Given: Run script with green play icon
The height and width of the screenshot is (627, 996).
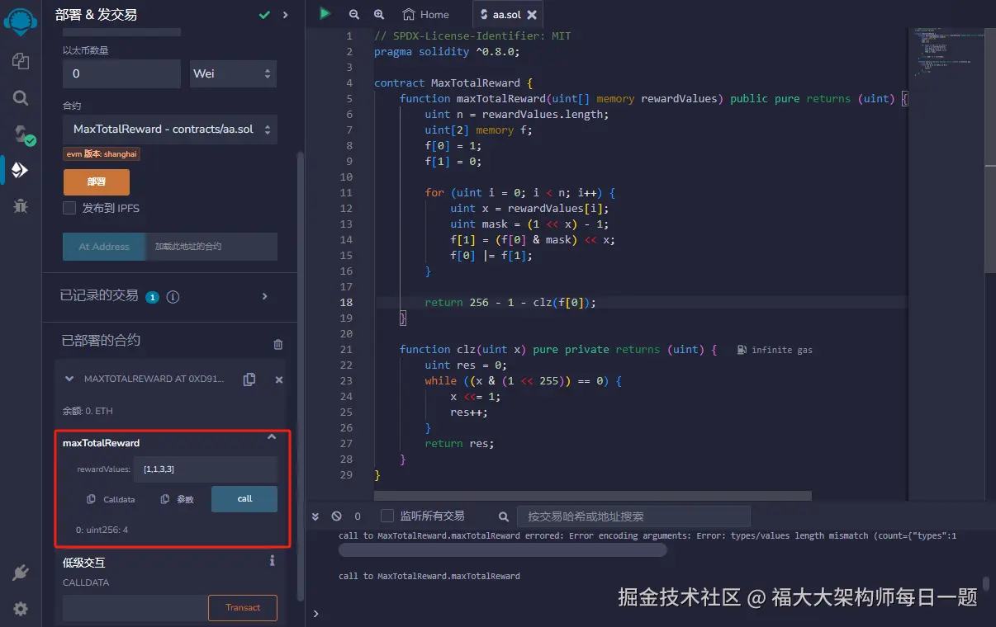Looking at the screenshot, I should pyautogui.click(x=325, y=14).
